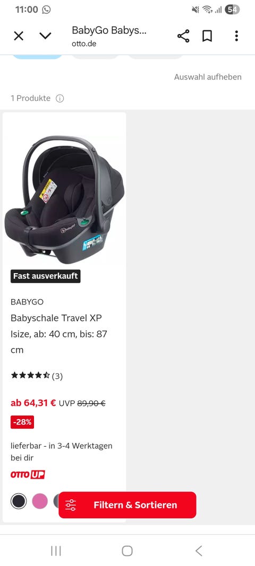Open the three-dot overflow menu
255x566 pixels.
(x=236, y=36)
